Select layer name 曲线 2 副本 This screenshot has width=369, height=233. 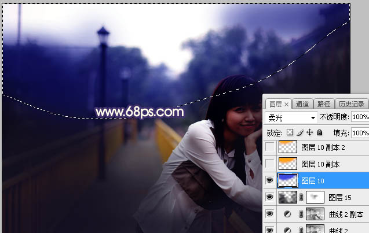346,214
